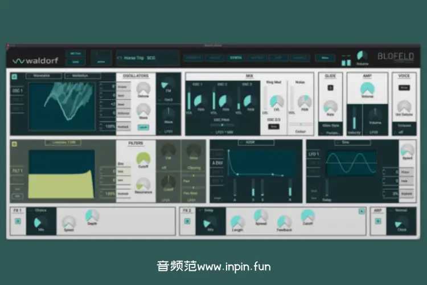The height and width of the screenshot is (285, 427).
Task: Toggle the OSC 2/3 Sync button
Action: click(x=274, y=127)
